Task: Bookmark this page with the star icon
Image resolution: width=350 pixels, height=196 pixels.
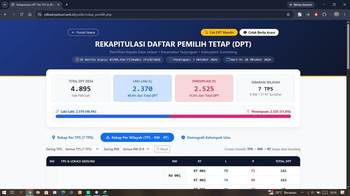Action: (x=288, y=14)
